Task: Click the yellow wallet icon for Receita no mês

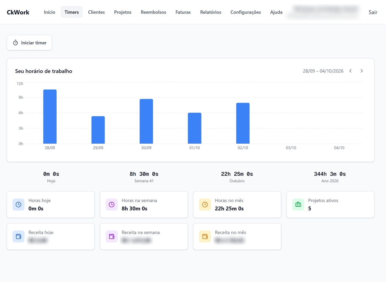Action: [205, 237]
